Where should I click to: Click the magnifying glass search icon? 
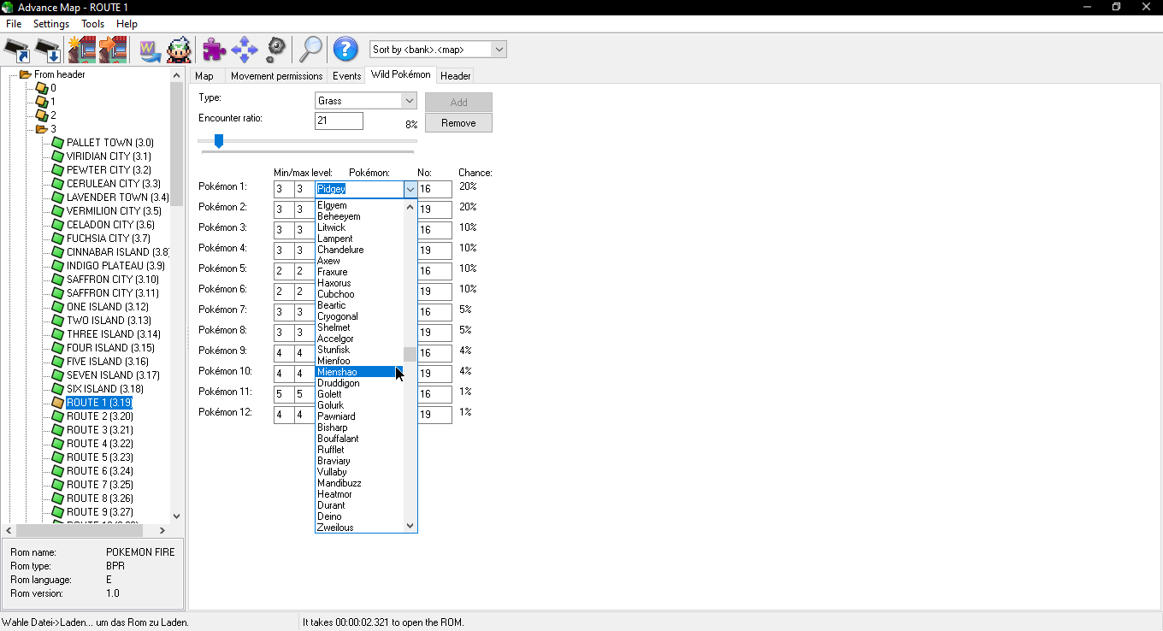click(310, 50)
